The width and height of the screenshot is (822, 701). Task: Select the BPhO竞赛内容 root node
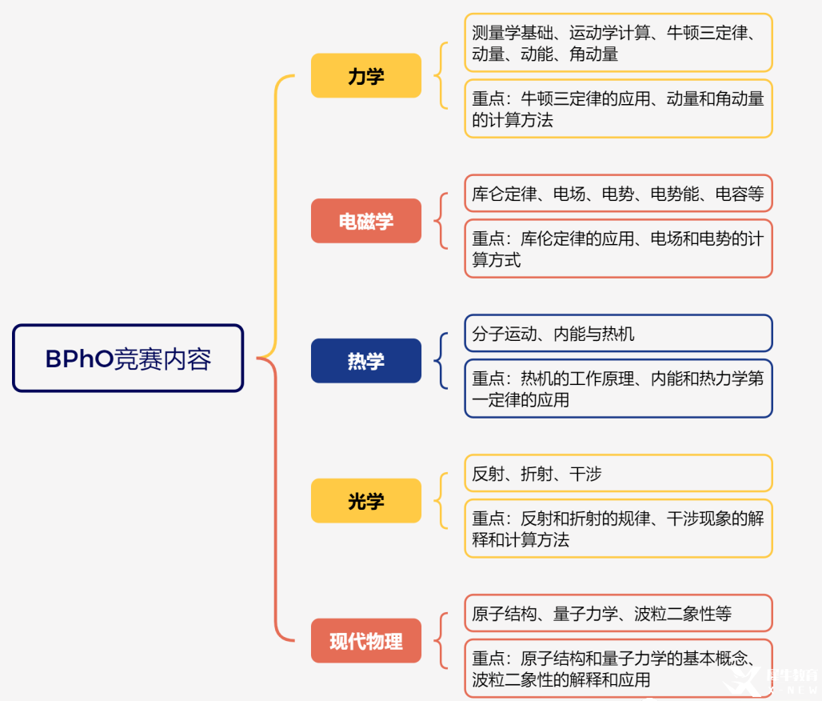point(128,359)
